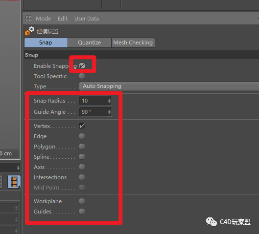
Task: Open the Edit menu
Action: click(x=63, y=19)
